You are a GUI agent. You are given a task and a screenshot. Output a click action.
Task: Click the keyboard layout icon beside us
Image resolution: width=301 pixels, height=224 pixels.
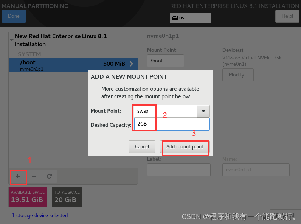pos(175,18)
